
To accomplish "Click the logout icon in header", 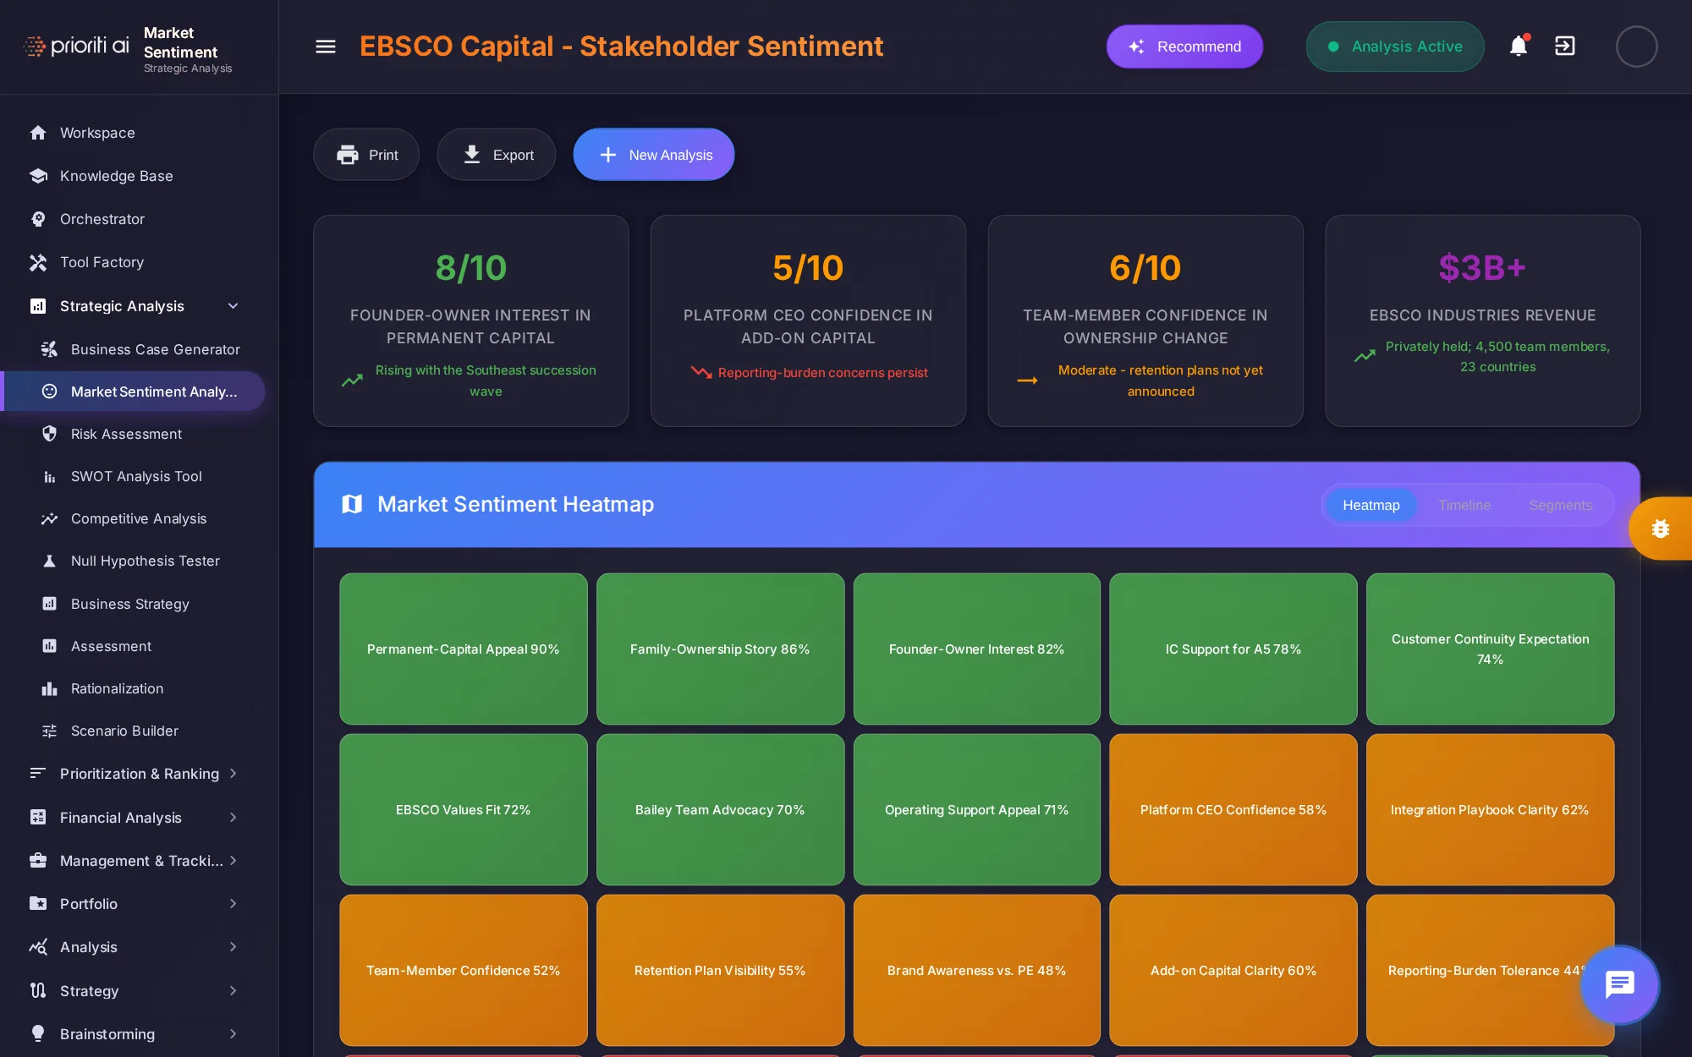I will pyautogui.click(x=1565, y=46).
